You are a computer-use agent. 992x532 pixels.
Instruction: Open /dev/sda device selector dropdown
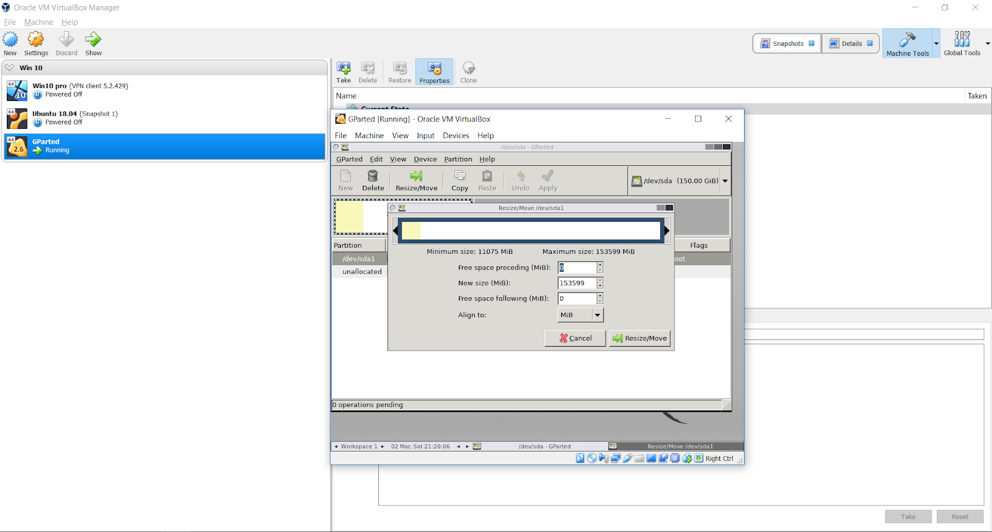(x=725, y=181)
